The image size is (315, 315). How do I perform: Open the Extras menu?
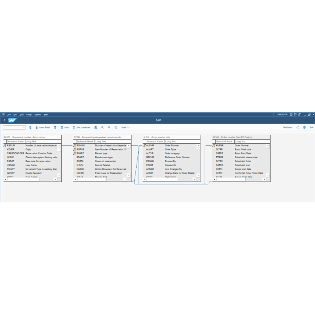pyautogui.click(x=29, y=114)
